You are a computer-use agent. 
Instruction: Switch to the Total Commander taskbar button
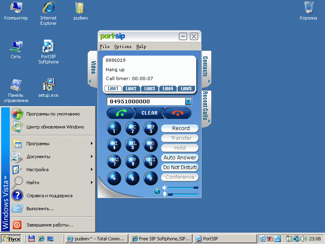pyautogui.click(x=97, y=239)
